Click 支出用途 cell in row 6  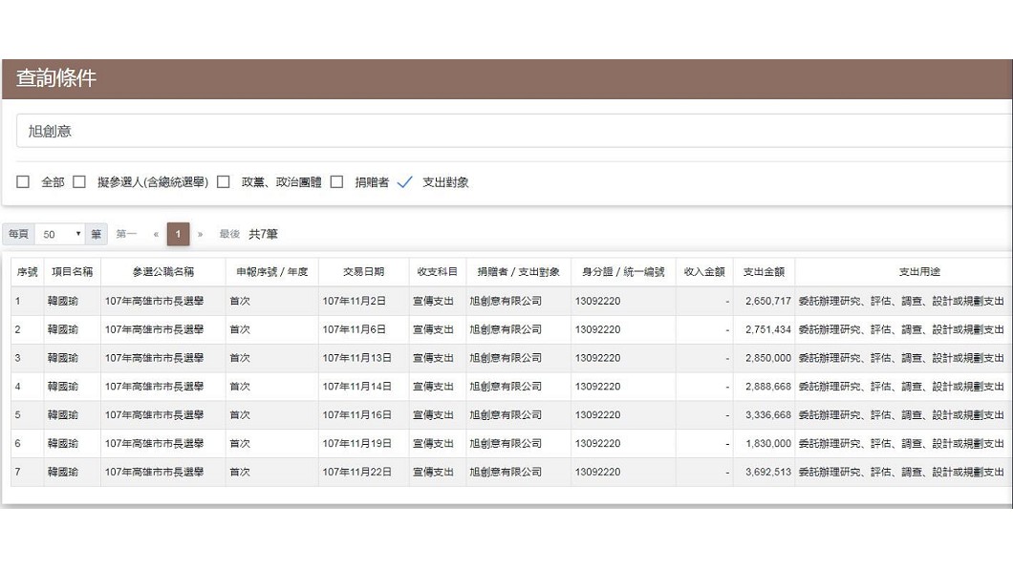point(901,443)
